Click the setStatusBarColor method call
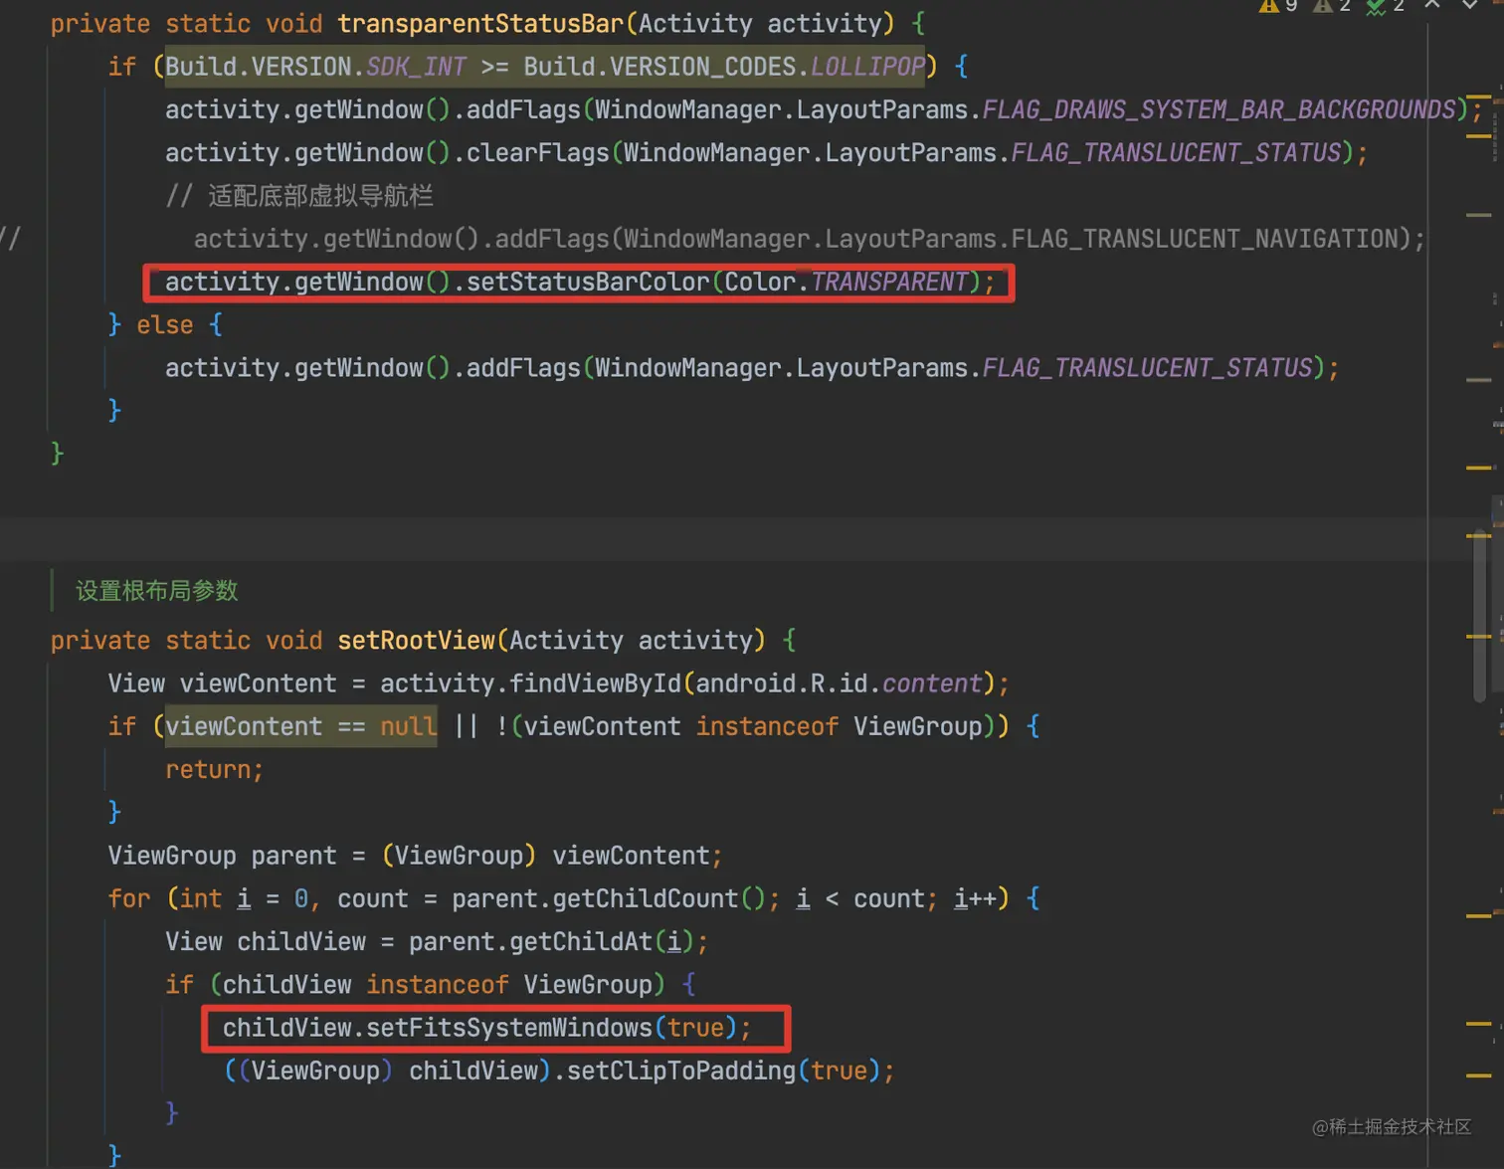The image size is (1504, 1169). 588,283
